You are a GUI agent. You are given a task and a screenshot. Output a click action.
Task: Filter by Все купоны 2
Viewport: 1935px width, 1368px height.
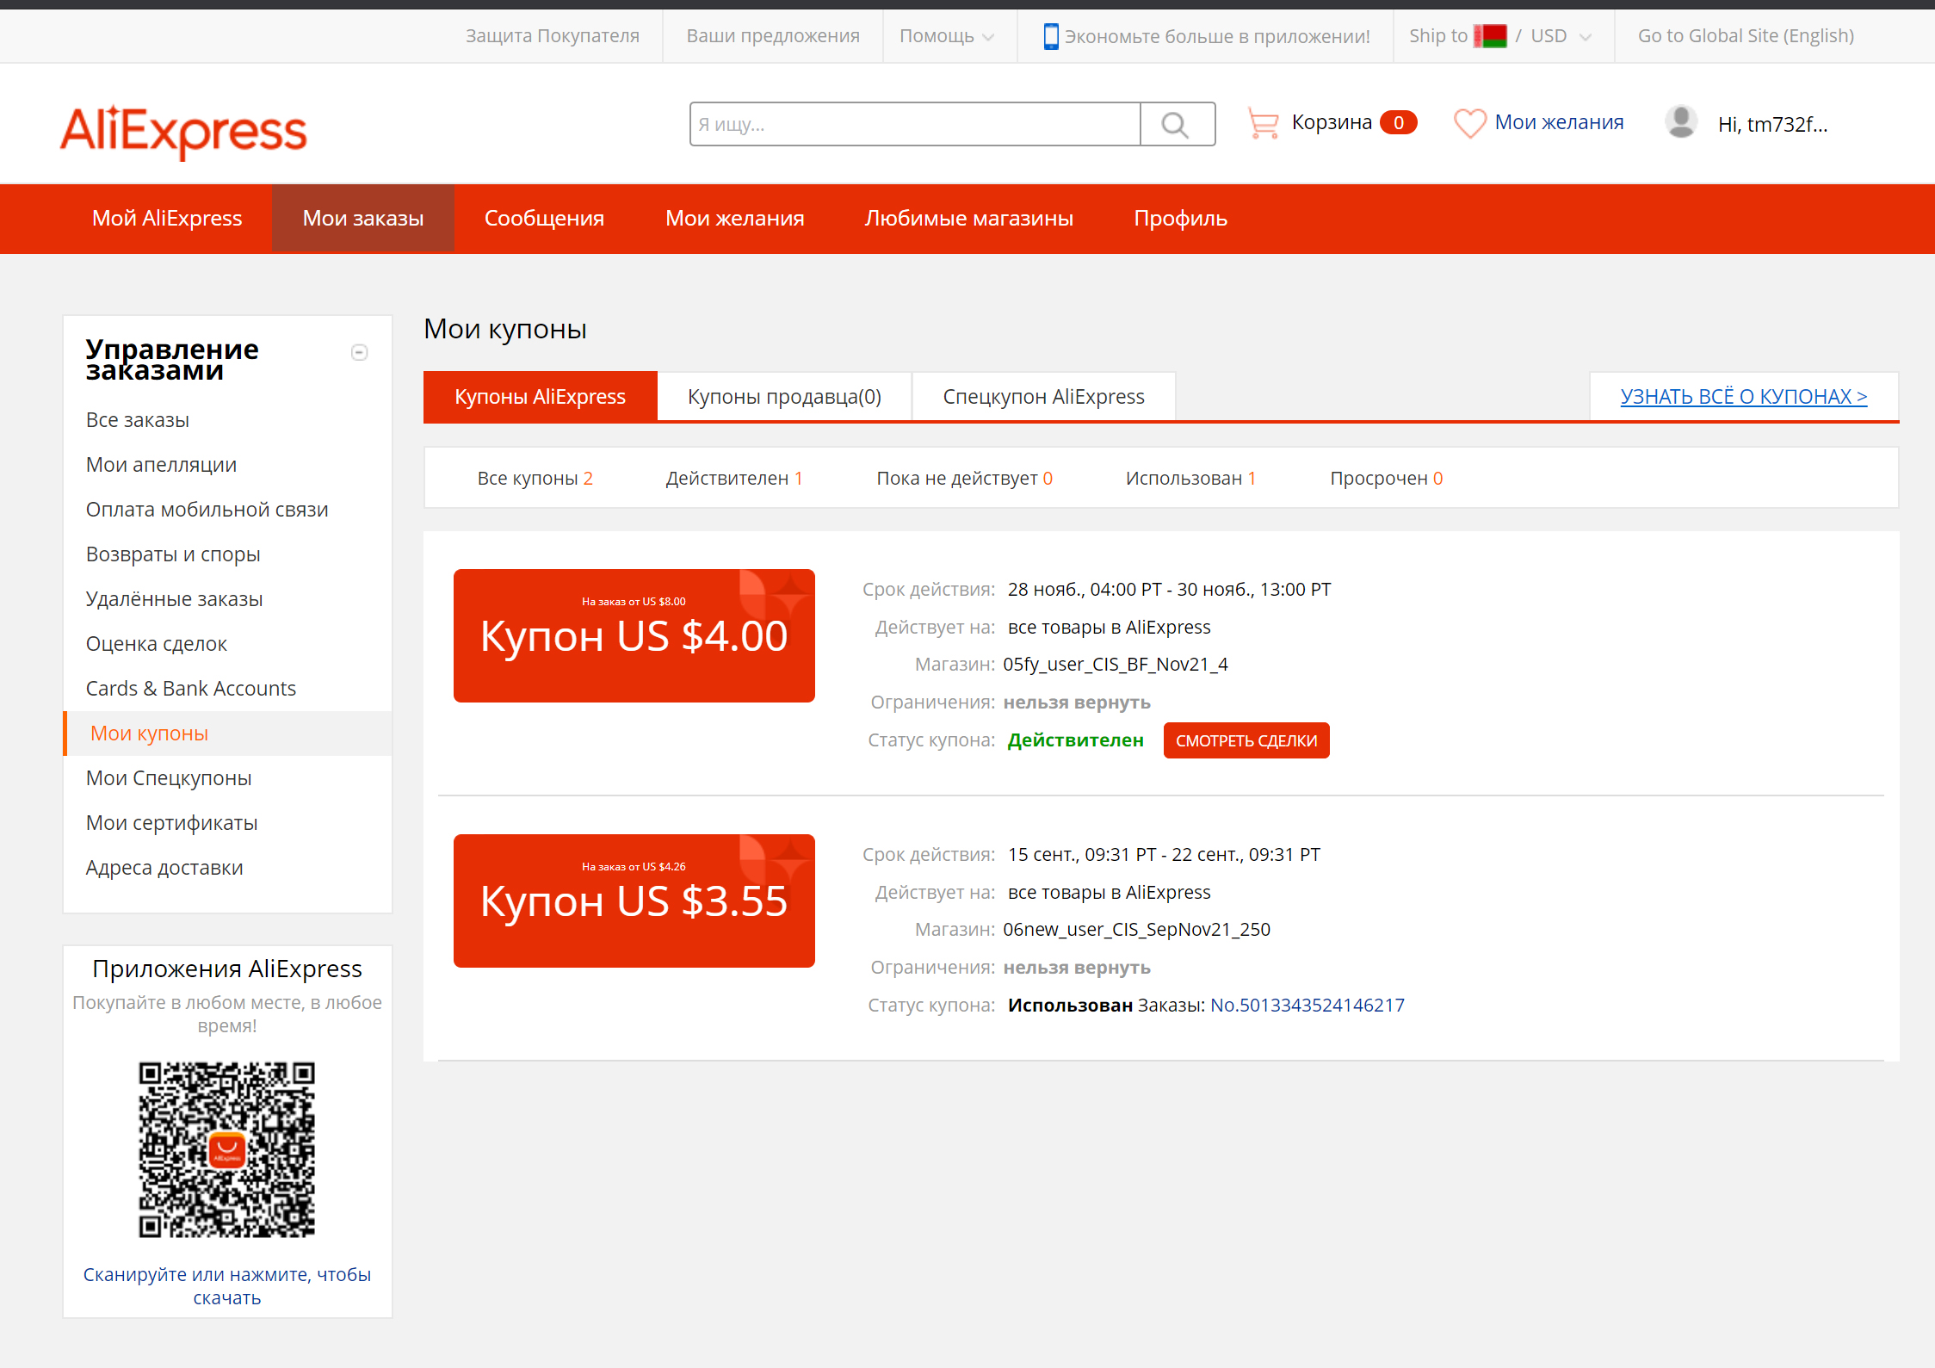(535, 478)
